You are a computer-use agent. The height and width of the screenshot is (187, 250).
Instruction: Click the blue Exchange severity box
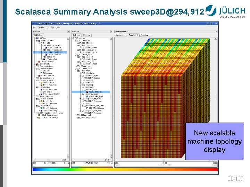point(41,90)
